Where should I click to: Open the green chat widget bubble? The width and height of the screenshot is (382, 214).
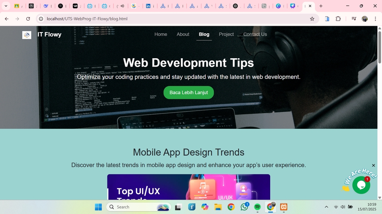pyautogui.click(x=361, y=185)
